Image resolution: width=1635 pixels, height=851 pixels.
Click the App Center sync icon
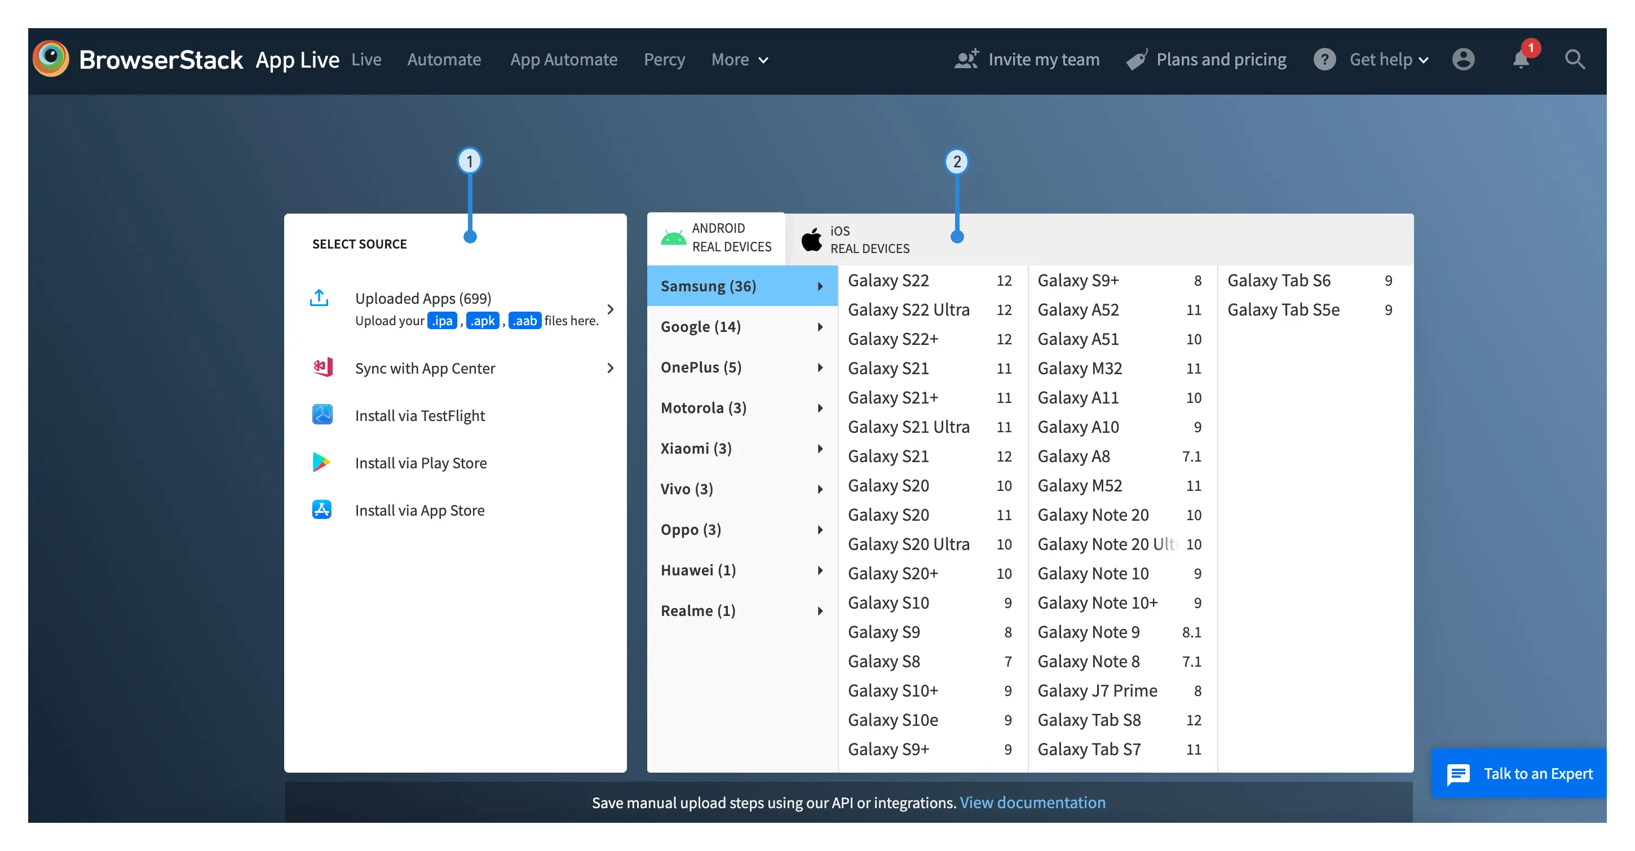pos(322,367)
